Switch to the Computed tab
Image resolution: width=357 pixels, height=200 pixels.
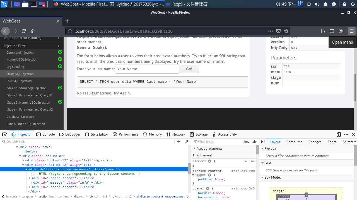coord(294,142)
